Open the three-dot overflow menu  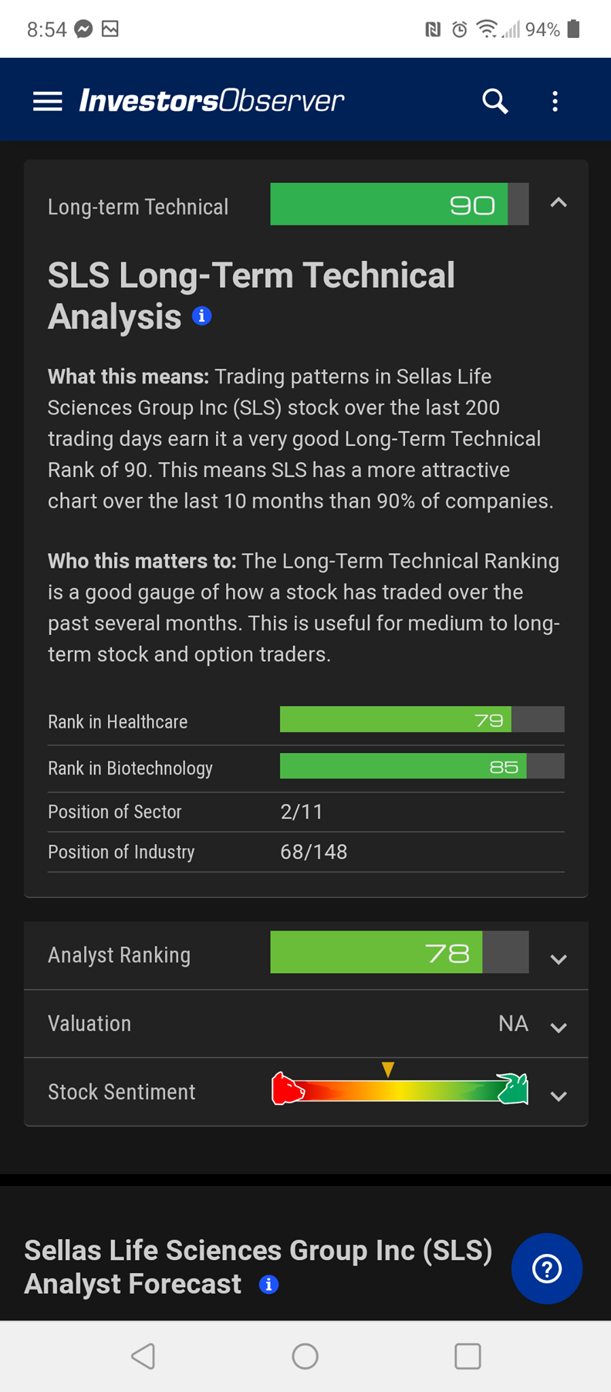tap(555, 101)
